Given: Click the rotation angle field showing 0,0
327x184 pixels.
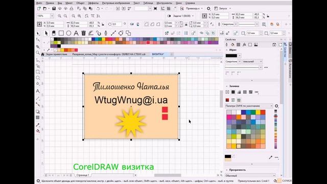Looking at the screenshot, I should (x=116, y=24).
